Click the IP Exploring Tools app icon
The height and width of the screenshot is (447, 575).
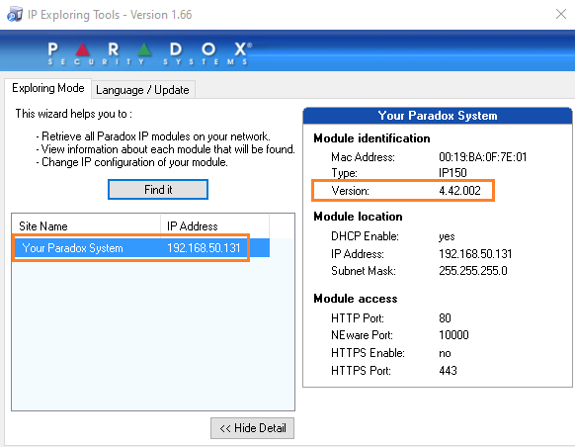click(x=14, y=15)
